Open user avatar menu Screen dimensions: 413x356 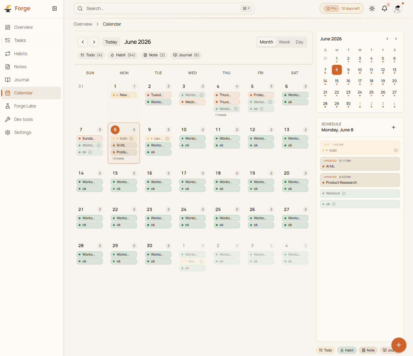coord(397,9)
